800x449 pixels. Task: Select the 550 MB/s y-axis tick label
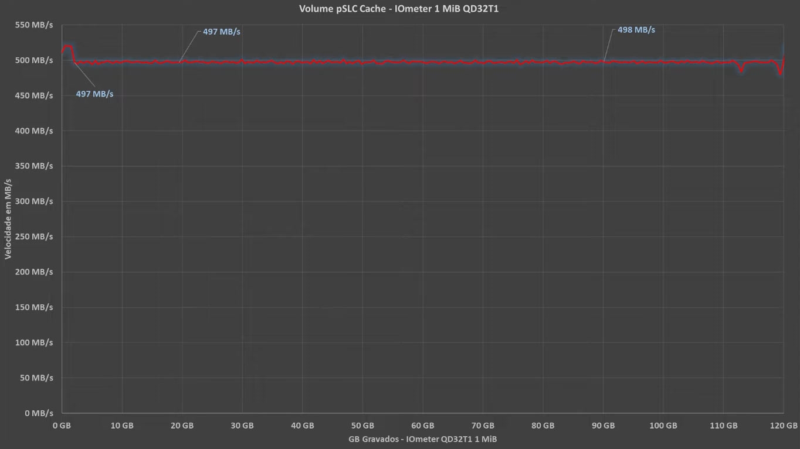[x=34, y=25]
